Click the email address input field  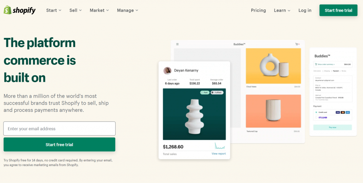(x=59, y=128)
